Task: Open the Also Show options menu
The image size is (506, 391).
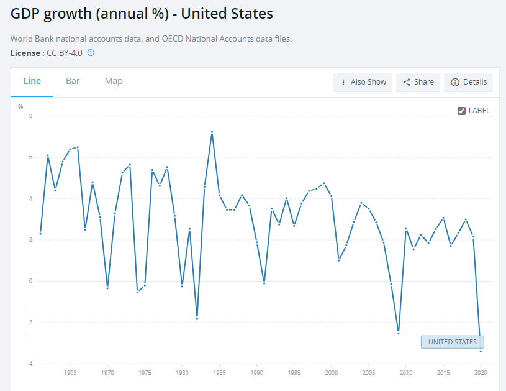Action: [x=363, y=82]
